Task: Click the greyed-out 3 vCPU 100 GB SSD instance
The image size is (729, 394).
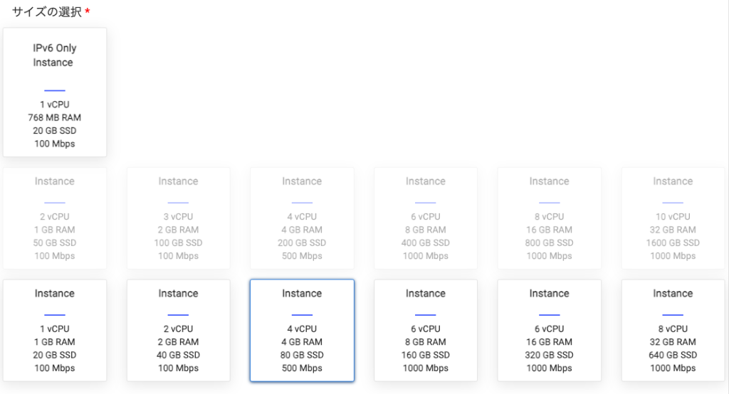Action: (178, 218)
